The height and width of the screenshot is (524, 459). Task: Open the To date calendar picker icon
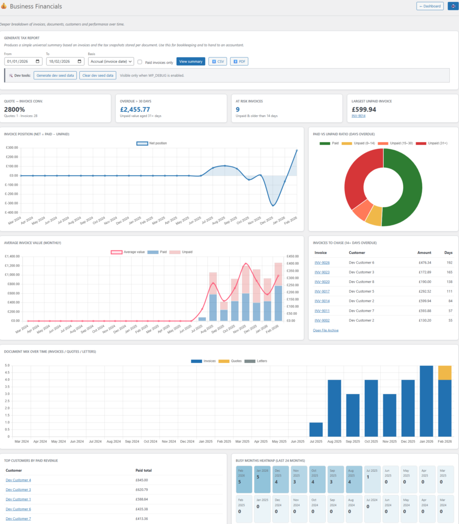click(80, 61)
